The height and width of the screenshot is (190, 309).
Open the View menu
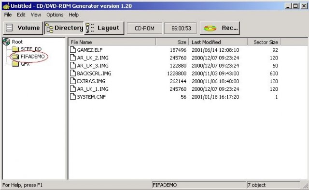point(36,15)
